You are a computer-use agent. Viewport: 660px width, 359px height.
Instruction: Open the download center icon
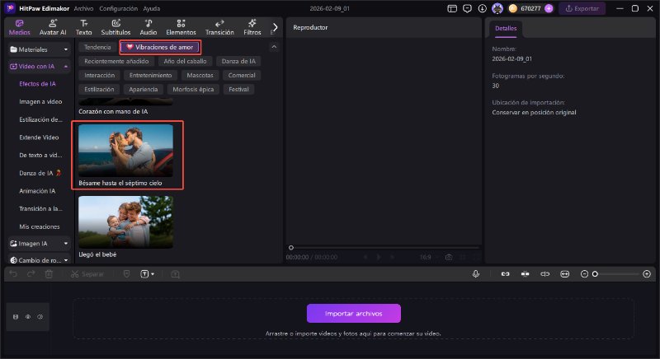tap(483, 8)
